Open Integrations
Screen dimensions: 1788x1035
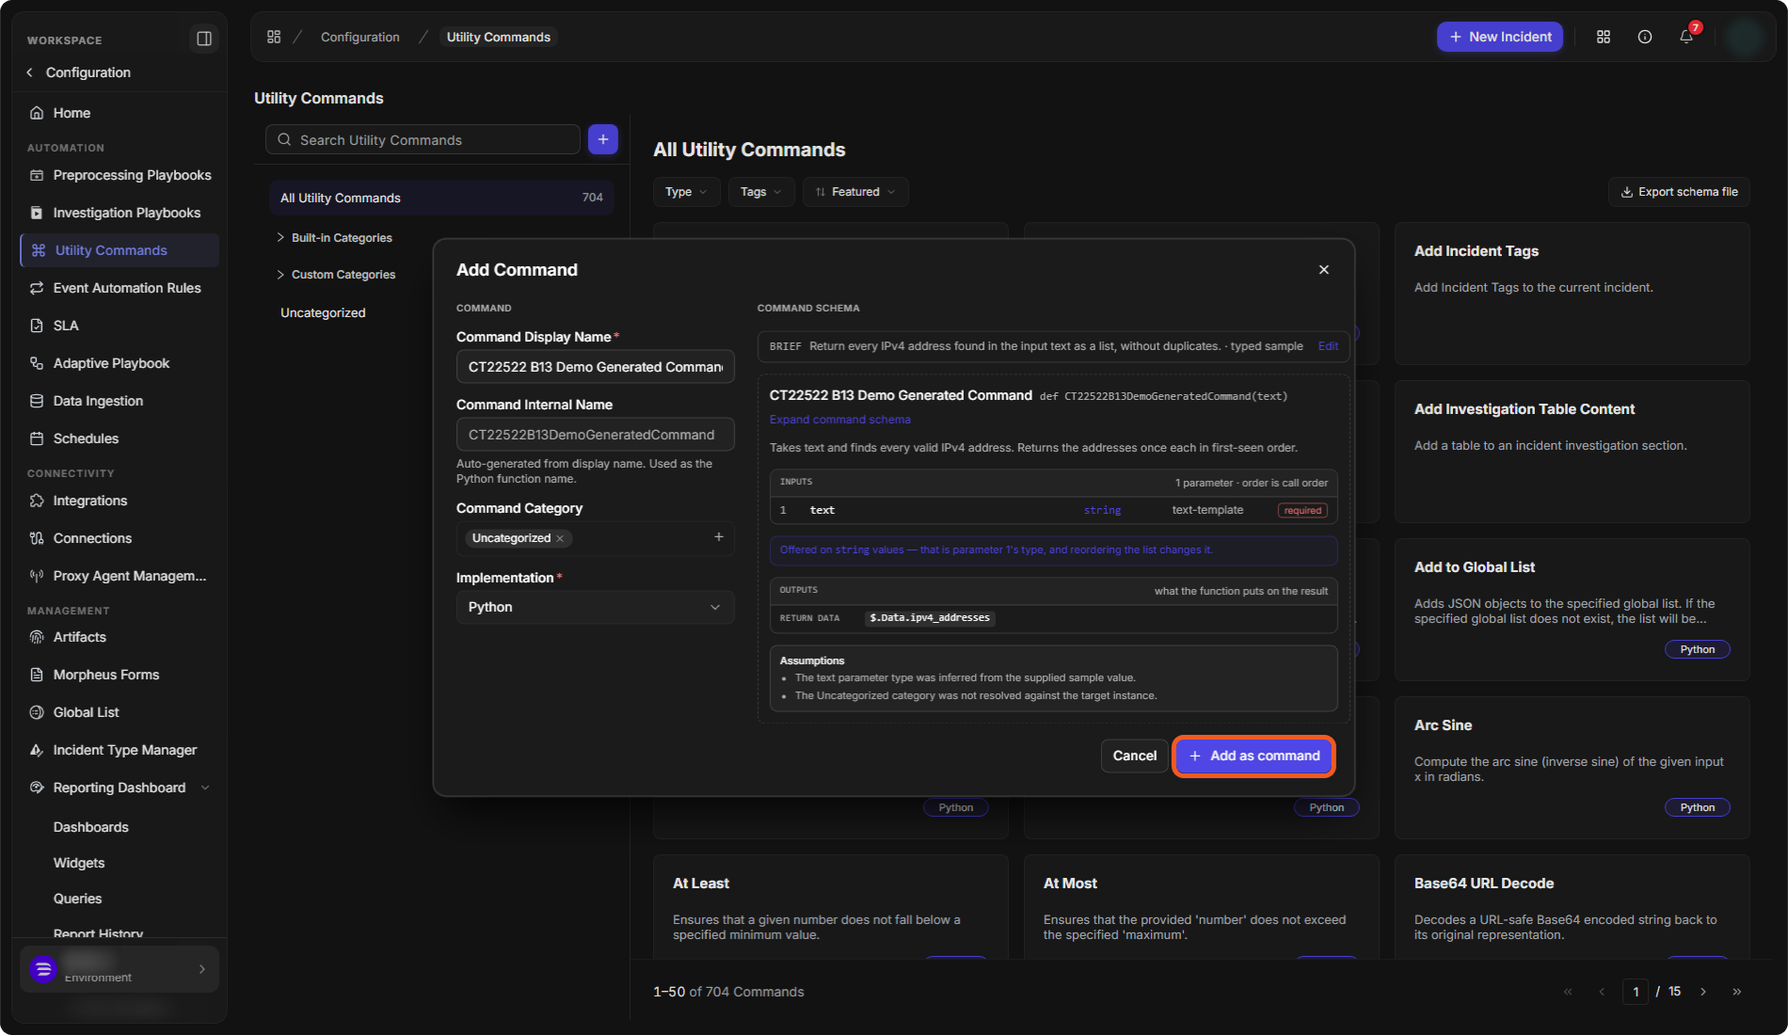pos(120,501)
